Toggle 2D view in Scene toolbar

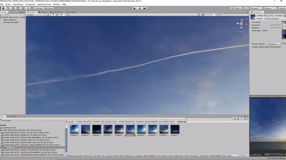coord(48,15)
